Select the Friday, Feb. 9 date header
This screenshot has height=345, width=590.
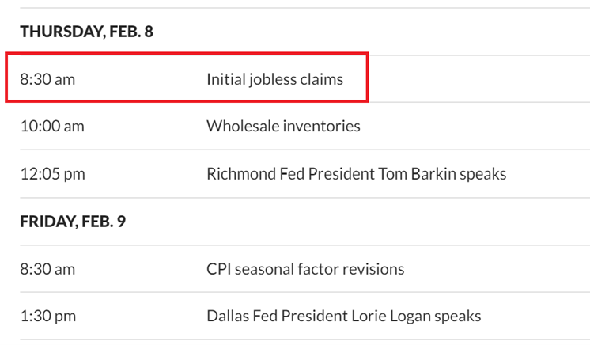(73, 222)
